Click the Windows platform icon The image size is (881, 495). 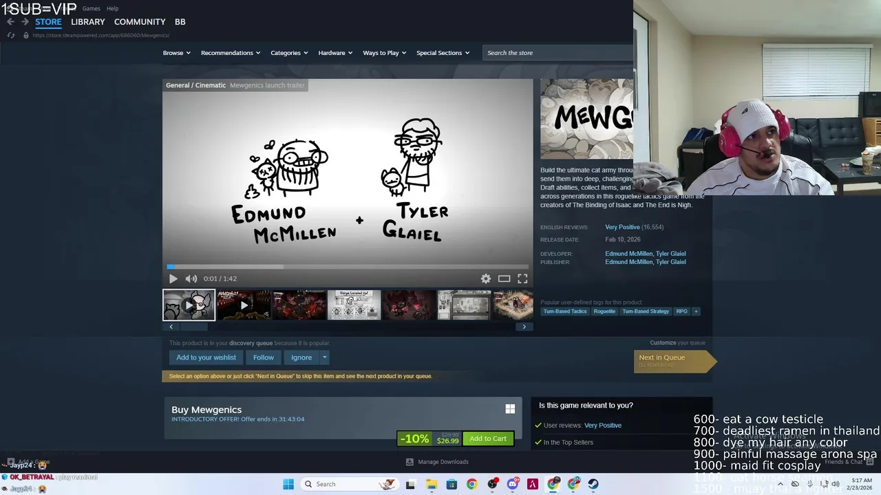point(510,409)
